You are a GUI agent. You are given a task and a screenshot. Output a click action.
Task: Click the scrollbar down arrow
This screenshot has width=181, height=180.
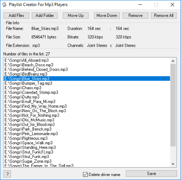(173, 164)
